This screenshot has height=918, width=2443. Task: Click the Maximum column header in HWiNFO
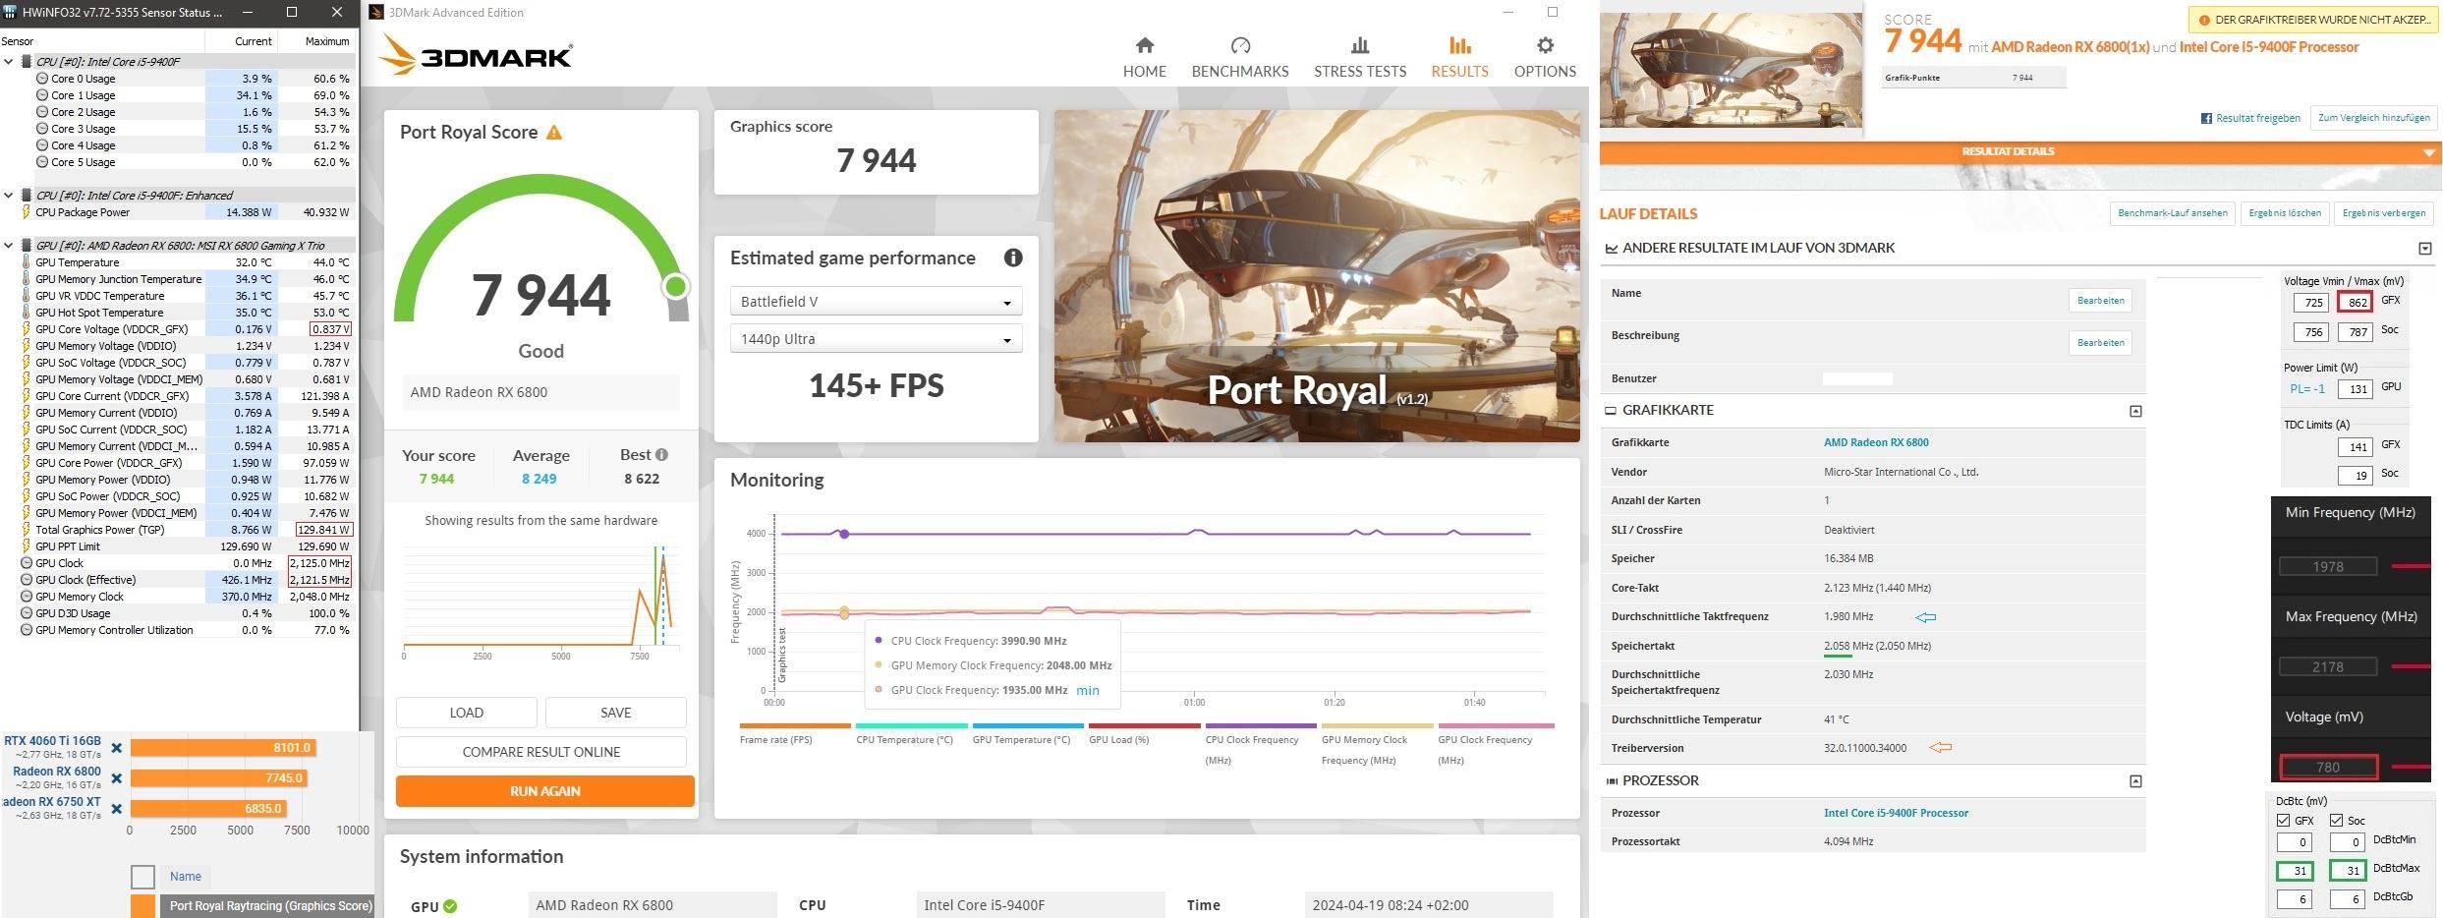(x=316, y=41)
